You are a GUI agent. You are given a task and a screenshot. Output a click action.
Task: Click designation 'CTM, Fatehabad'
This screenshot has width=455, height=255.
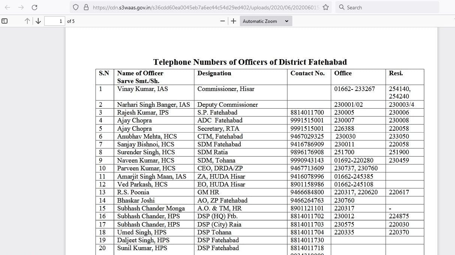(220, 136)
